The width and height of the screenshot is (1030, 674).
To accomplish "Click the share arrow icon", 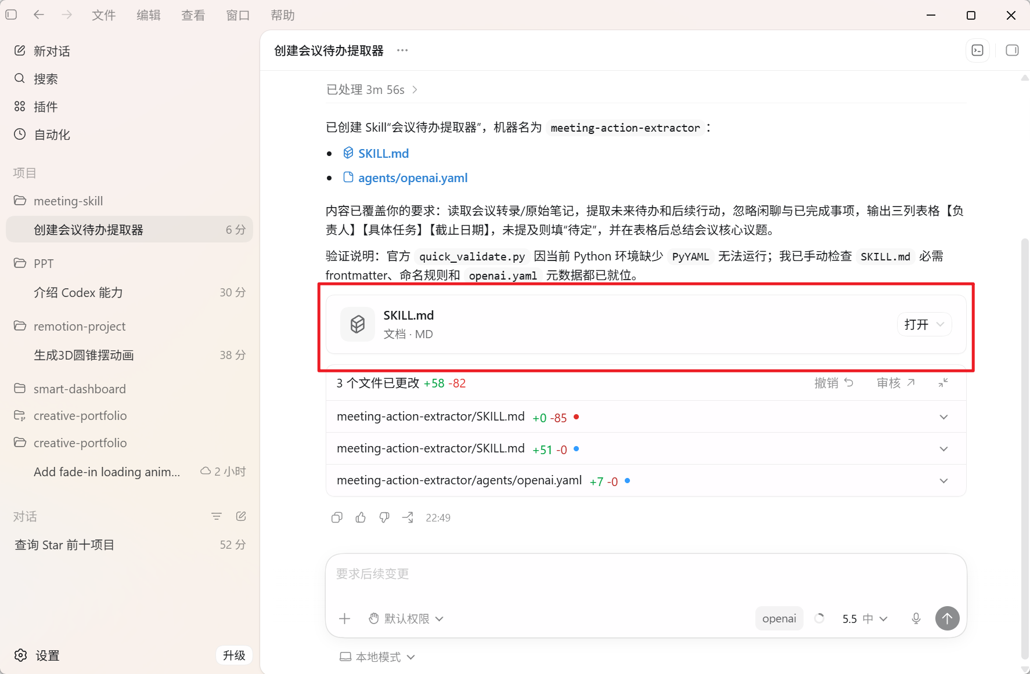I will [408, 517].
